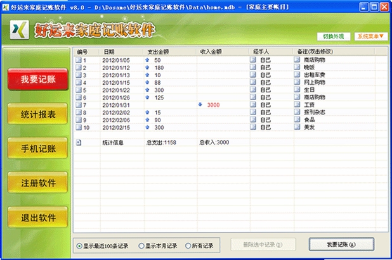Click income arrow icon beside amount 3000

click(x=200, y=105)
